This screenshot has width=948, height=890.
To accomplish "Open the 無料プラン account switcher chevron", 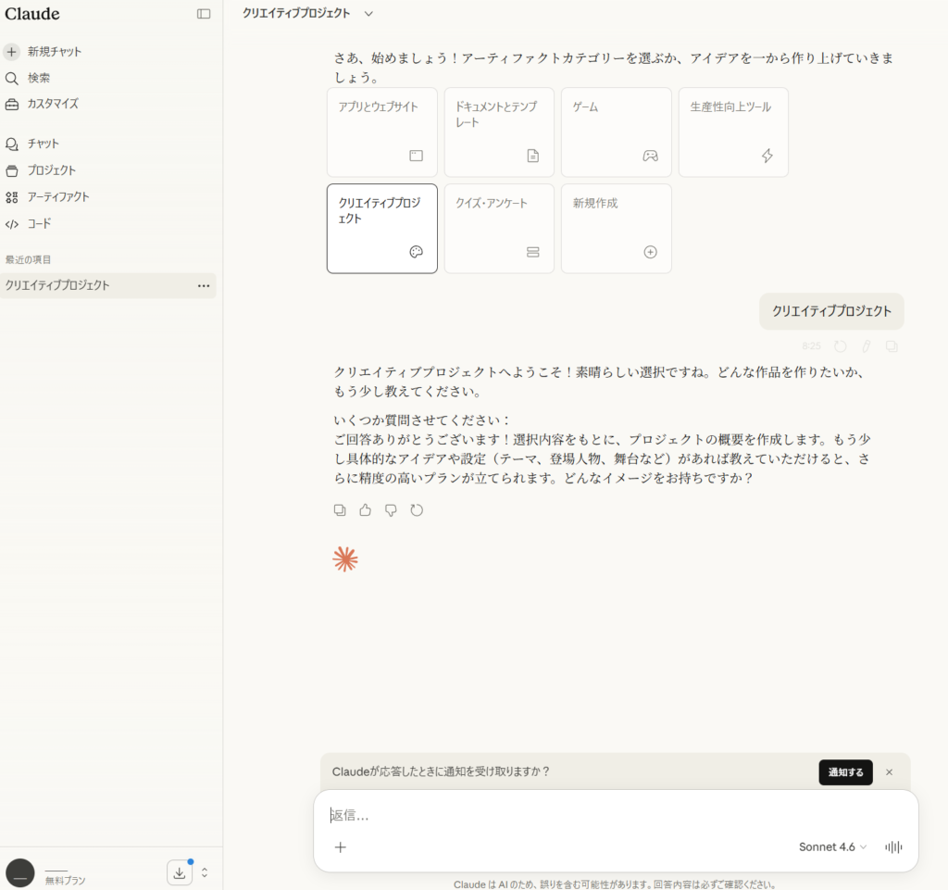I will [x=205, y=871].
